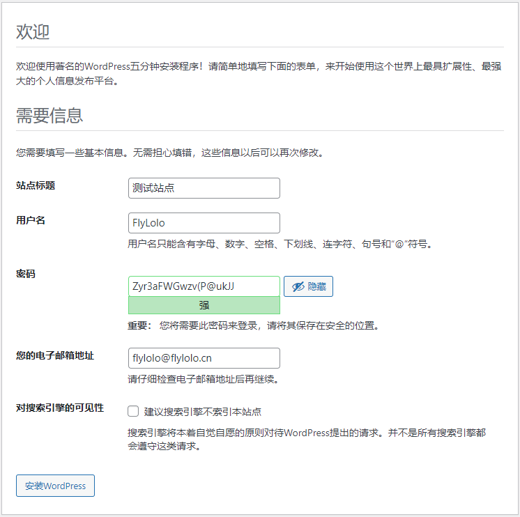Click the 您需要填写一些基本信息 instruction line

point(171,153)
